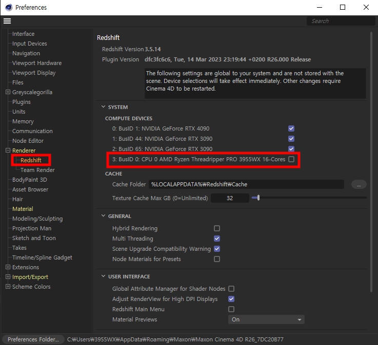This screenshot has height=345, width=378.
Task: Click the vertical scrollbar of settings panel
Action: click(x=371, y=162)
